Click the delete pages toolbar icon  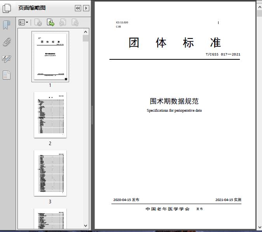38,23
